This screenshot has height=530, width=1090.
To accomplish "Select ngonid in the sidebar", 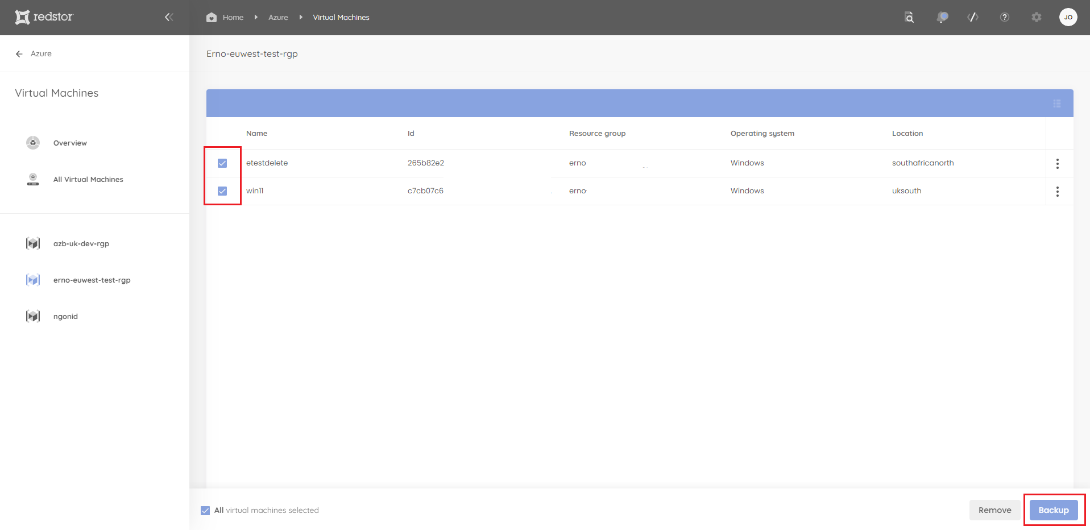I will pos(65,317).
